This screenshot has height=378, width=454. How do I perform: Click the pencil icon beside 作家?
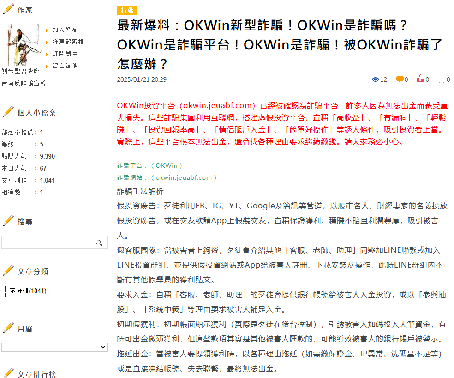pos(8,9)
